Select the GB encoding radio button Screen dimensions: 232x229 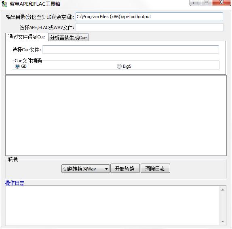17,66
